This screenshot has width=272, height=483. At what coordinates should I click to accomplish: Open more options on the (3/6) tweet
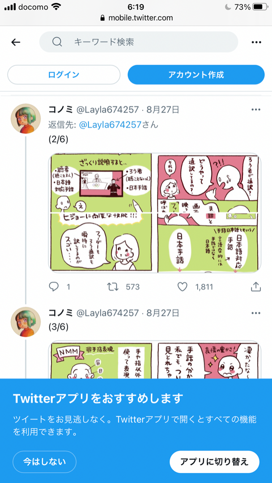pos(256,313)
